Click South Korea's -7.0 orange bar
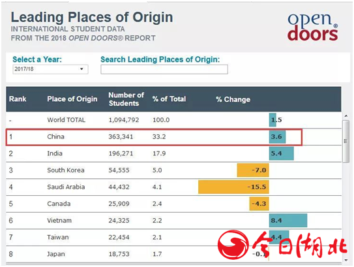The image size is (354, 267). (x=253, y=170)
